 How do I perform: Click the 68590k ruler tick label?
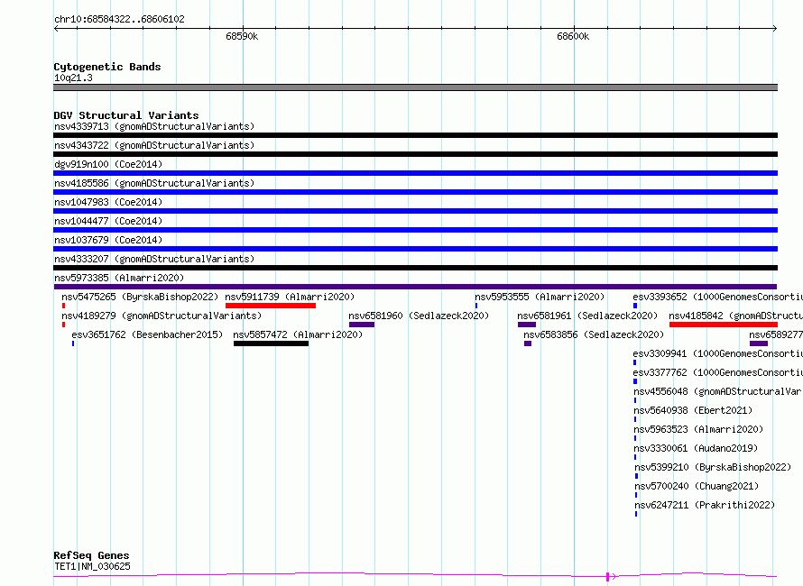(x=242, y=36)
